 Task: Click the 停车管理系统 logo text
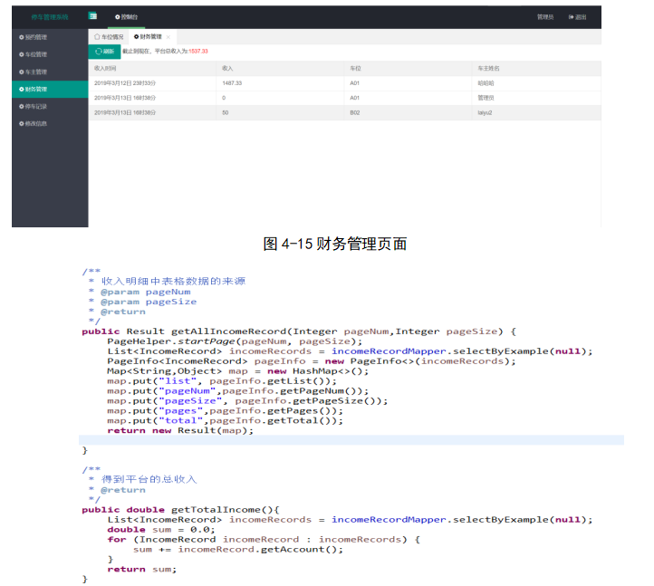click(x=50, y=17)
